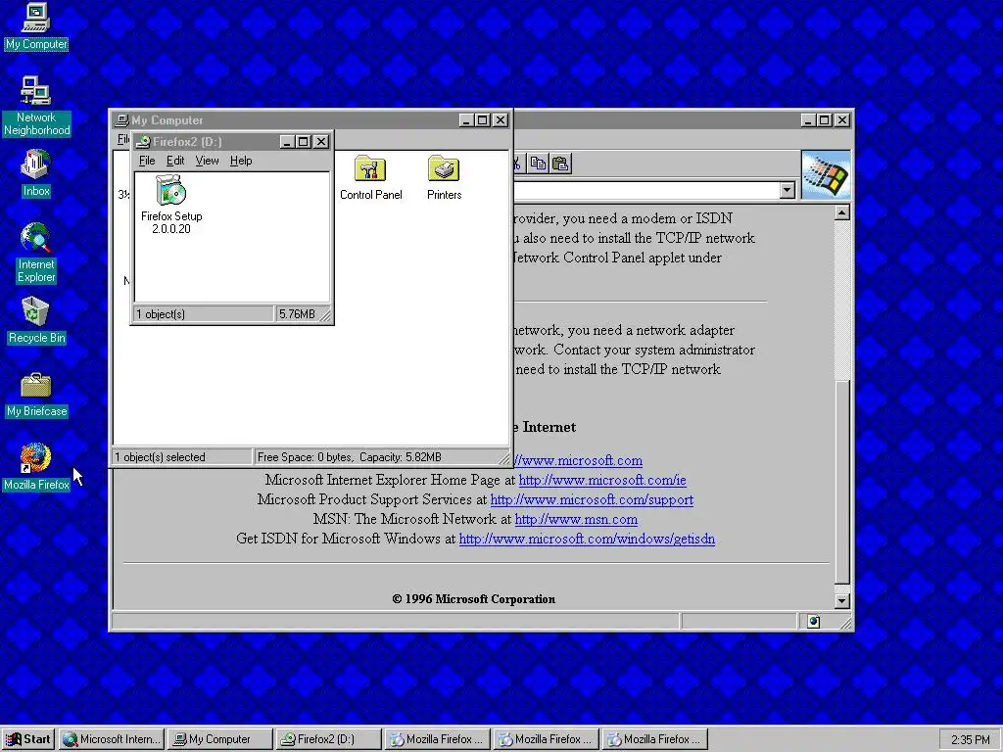Follow the www.microsoft.com/ie link
Viewport: 1003px width, 752px height.
click(x=602, y=480)
